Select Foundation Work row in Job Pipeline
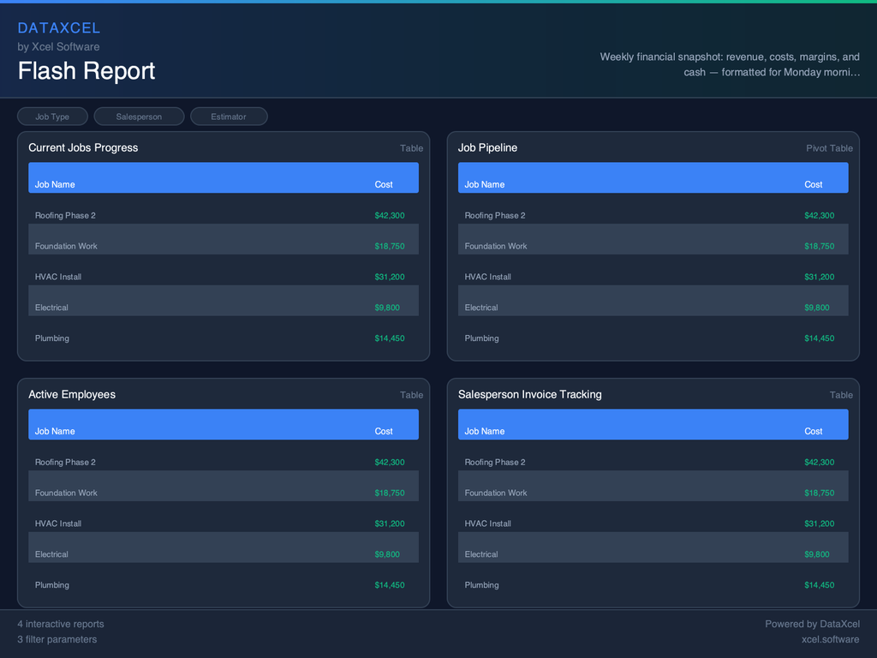The image size is (877, 658). point(496,246)
